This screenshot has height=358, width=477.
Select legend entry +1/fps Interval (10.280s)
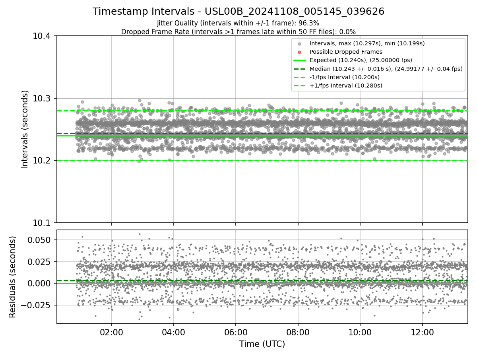pyautogui.click(x=346, y=86)
